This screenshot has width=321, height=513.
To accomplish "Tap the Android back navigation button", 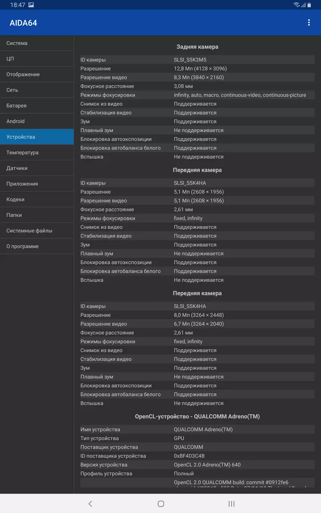I will tap(90, 504).
